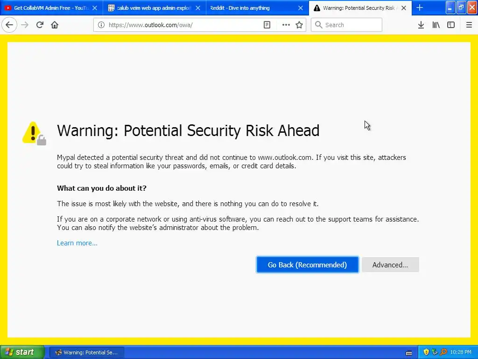This screenshot has width=478, height=359.
Task: Close the web app admin exploit tab
Action: 198,8
